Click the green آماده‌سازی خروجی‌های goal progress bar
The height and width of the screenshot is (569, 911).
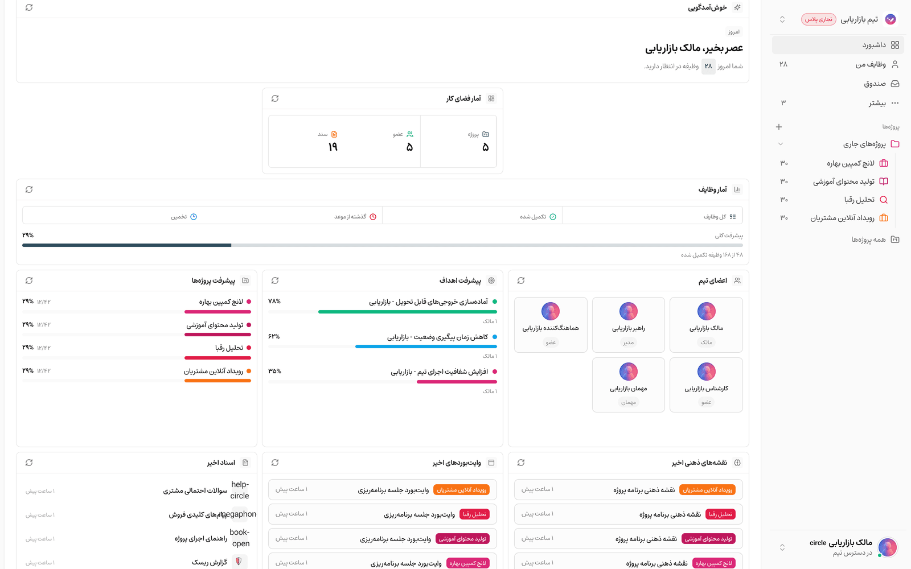pyautogui.click(x=383, y=312)
